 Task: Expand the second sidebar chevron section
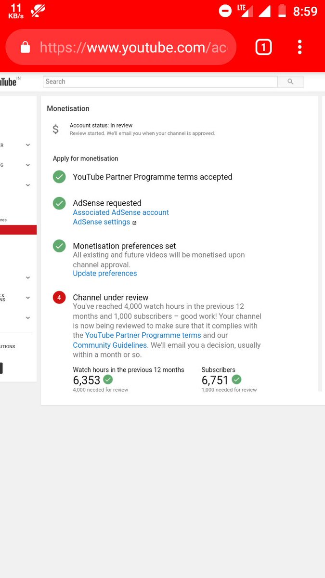[x=28, y=165]
